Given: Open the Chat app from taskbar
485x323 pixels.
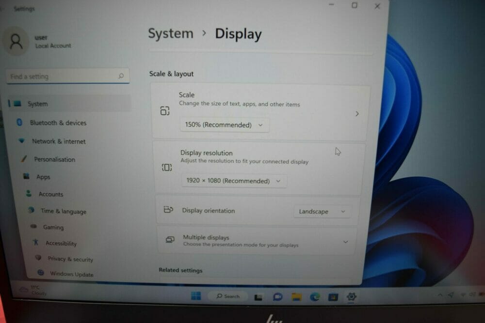Looking at the screenshot, I should pyautogui.click(x=277, y=297).
